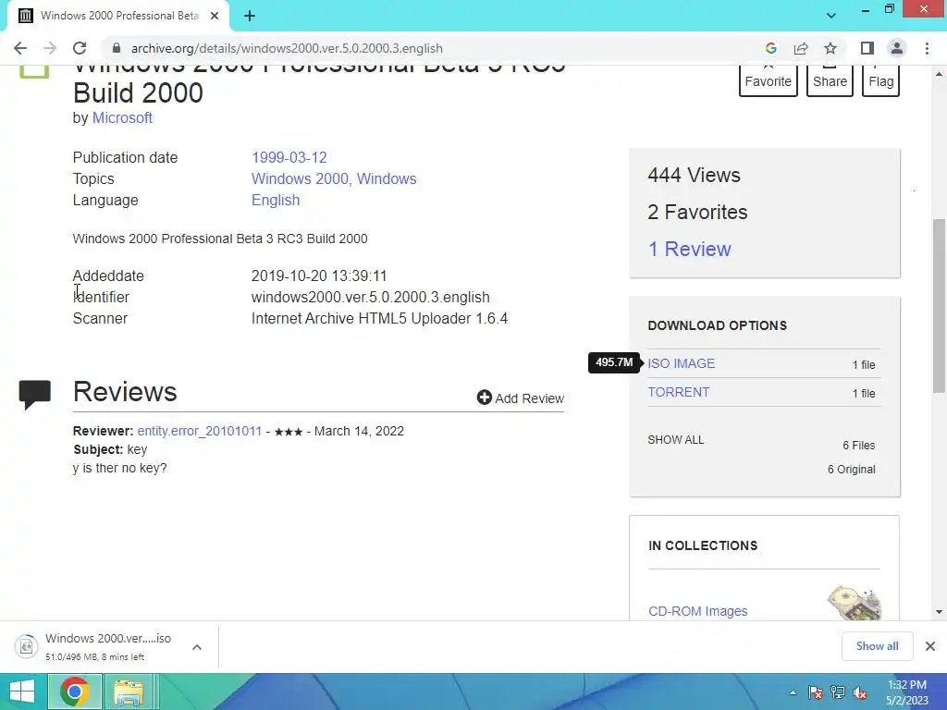Open Chrome's three-dot menu

[x=927, y=48]
